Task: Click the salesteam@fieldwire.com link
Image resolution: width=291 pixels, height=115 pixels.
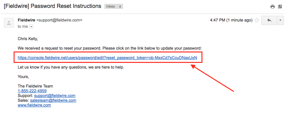Action: pyautogui.click(x=53, y=100)
